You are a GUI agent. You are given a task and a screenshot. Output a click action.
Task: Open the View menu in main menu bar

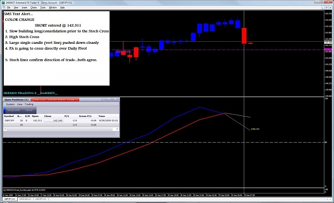coord(16,7)
